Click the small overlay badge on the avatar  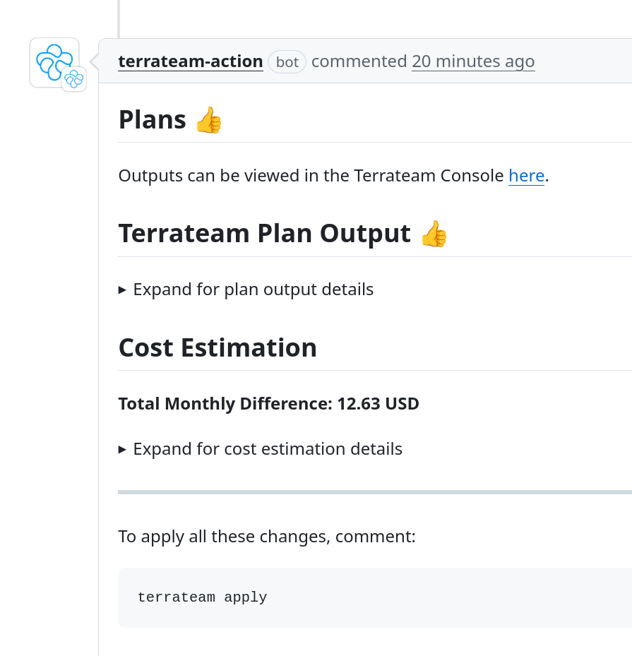coord(74,79)
